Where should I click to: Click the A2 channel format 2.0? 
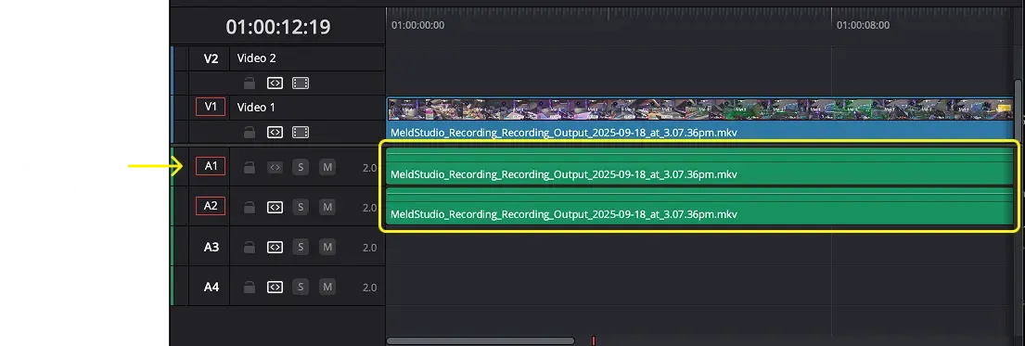pyautogui.click(x=370, y=208)
